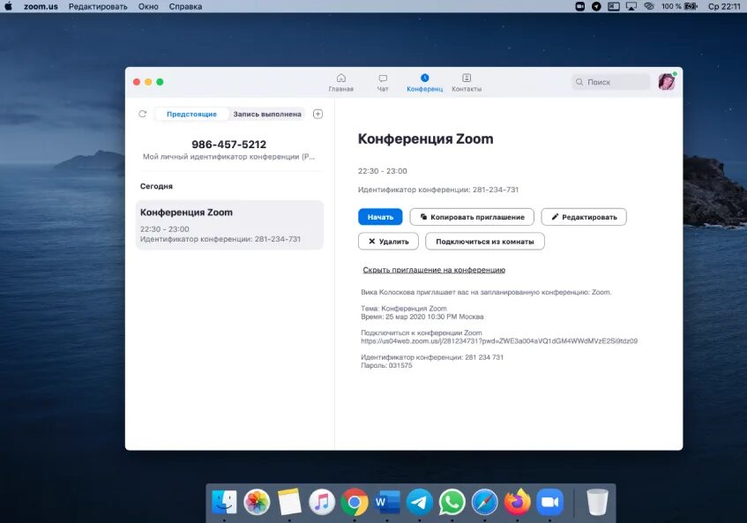The image size is (747, 523).
Task: Click the Wi-Fi status icon
Action: pos(649,6)
